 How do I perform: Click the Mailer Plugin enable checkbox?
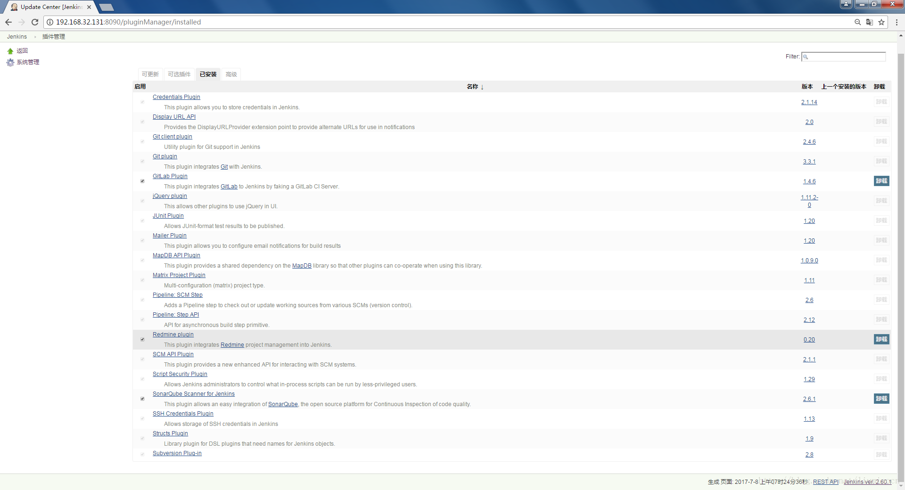142,240
